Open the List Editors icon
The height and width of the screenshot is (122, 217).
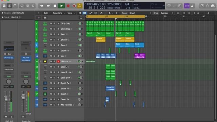click(x=202, y=6)
